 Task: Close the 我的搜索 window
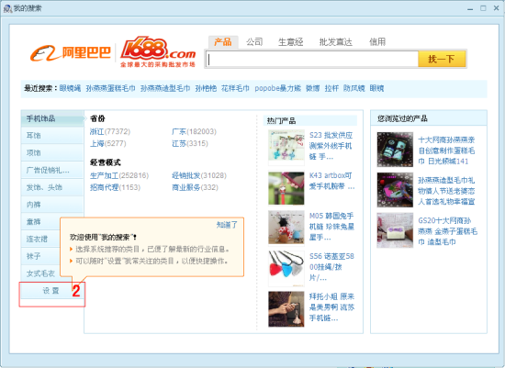(x=497, y=8)
